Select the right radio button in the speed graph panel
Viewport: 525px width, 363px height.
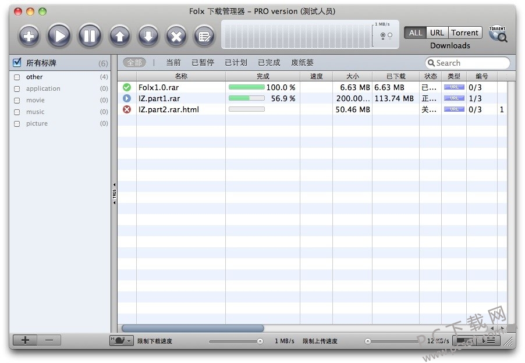390,35
